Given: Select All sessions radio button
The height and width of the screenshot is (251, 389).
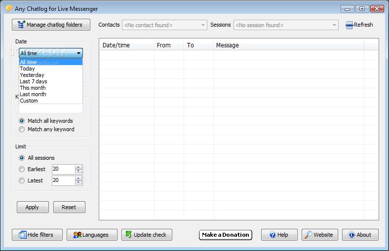Looking at the screenshot, I should pos(22,158).
